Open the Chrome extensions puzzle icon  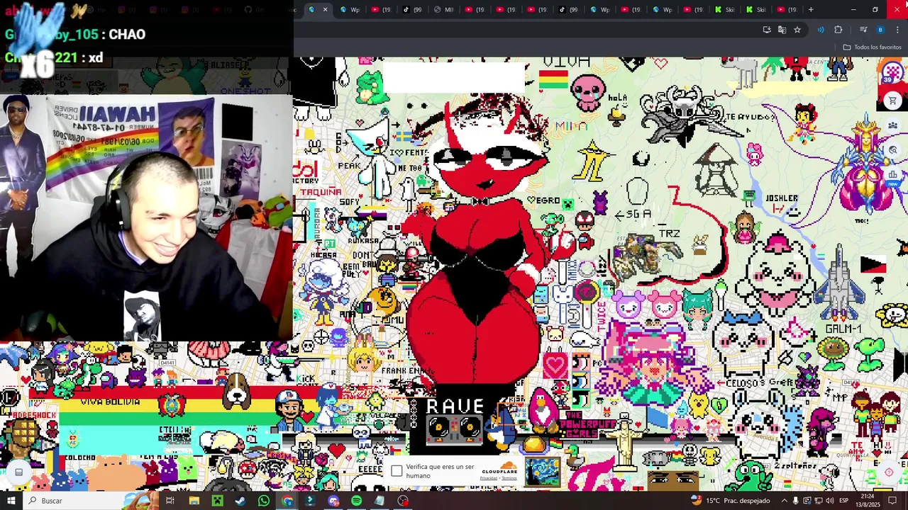pos(838,30)
